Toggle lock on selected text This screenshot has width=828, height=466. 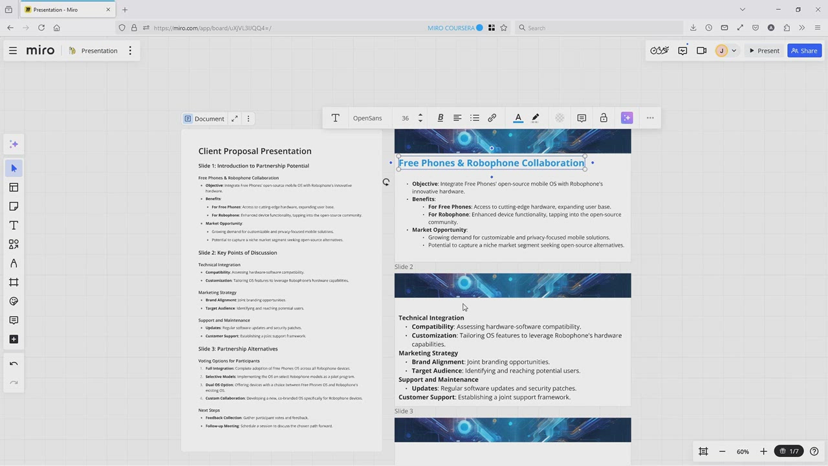click(604, 118)
